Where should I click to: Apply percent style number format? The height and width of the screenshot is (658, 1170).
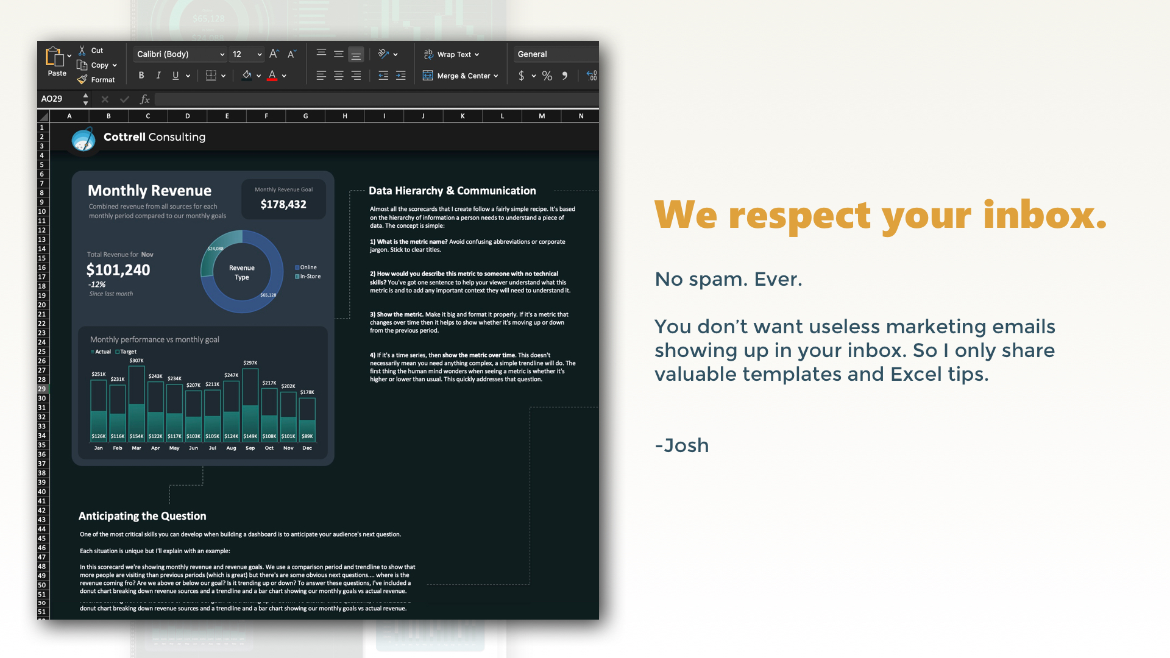[547, 76]
